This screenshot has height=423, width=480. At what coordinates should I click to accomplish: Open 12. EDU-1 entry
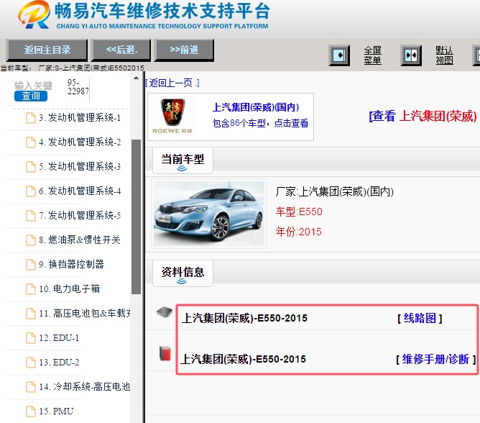click(x=59, y=338)
